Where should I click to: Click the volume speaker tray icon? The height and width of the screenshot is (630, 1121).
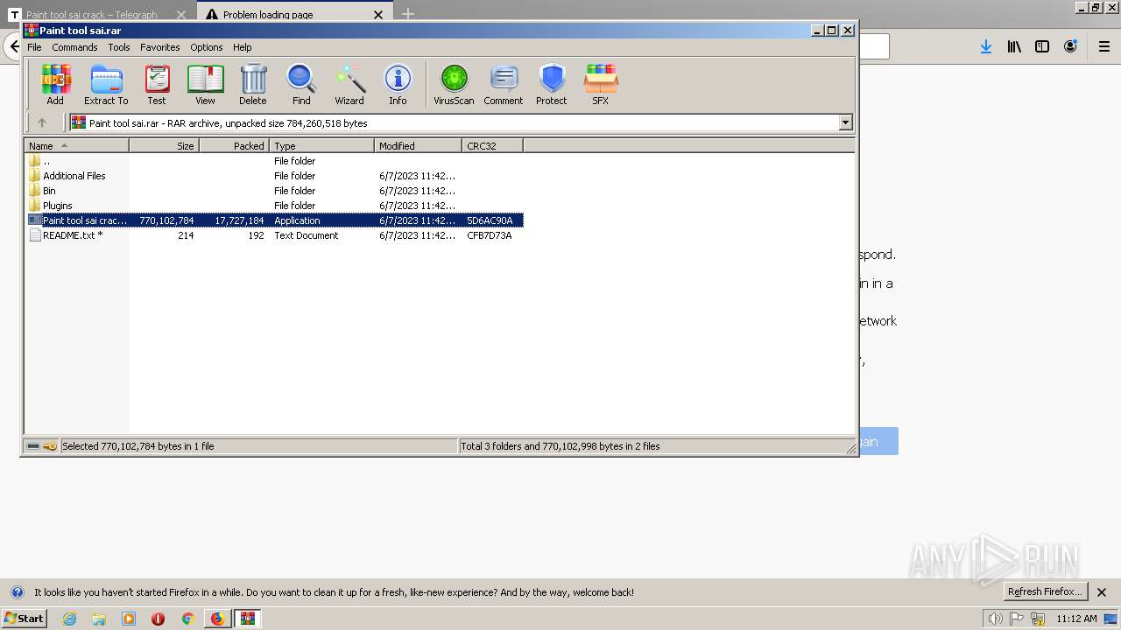point(995,619)
